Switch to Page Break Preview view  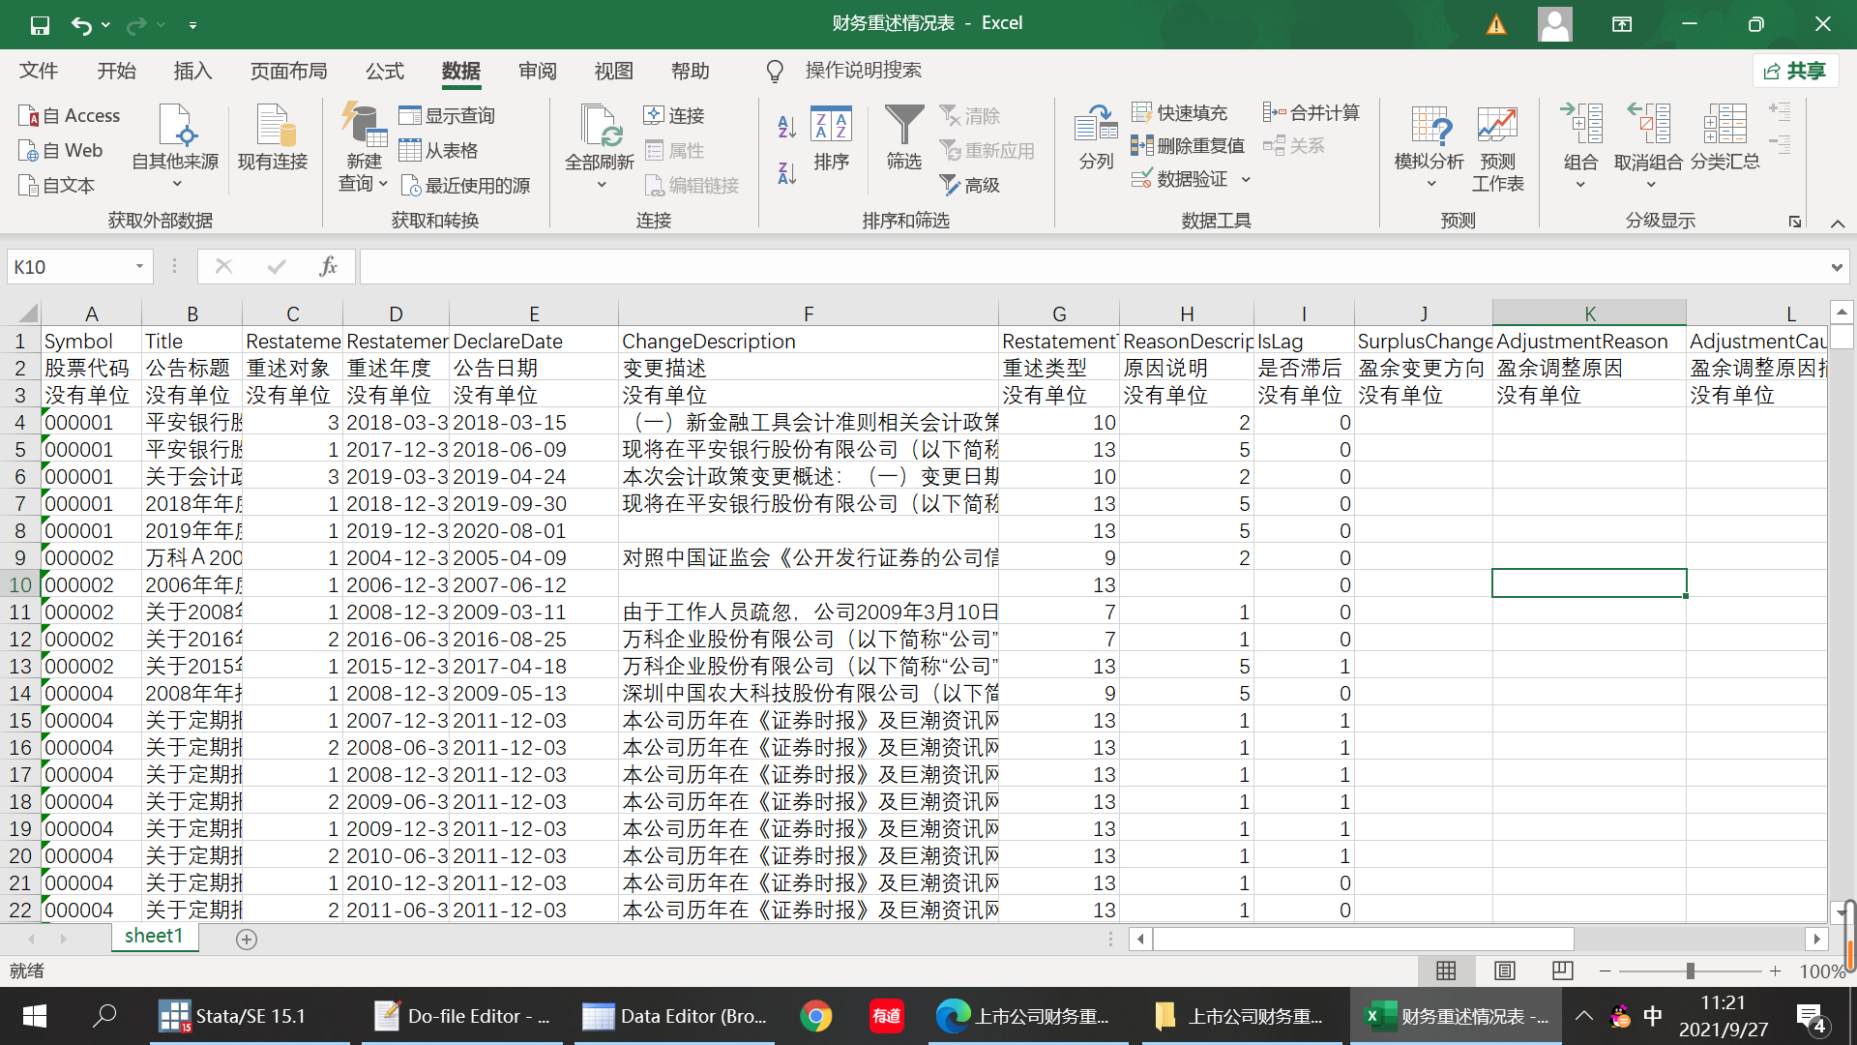(x=1562, y=970)
